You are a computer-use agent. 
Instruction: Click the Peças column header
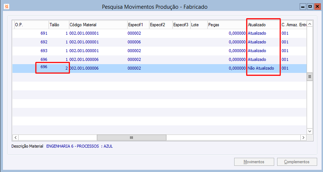click(227, 25)
